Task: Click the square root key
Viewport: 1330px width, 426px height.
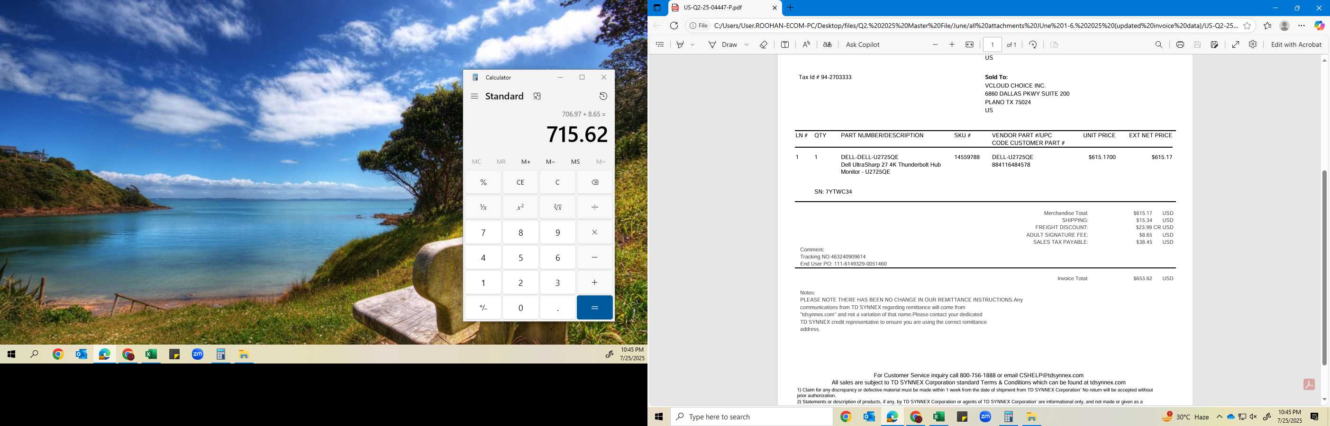Action: coord(557,207)
